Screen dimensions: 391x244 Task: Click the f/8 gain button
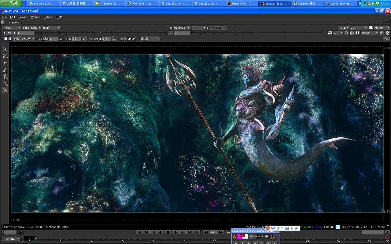[x=9, y=33]
